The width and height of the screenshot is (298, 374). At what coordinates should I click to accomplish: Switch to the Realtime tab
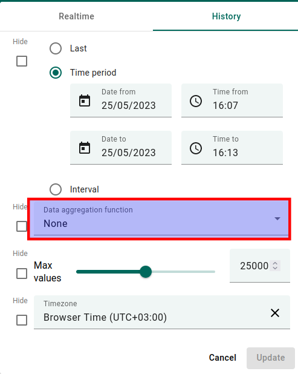click(77, 16)
